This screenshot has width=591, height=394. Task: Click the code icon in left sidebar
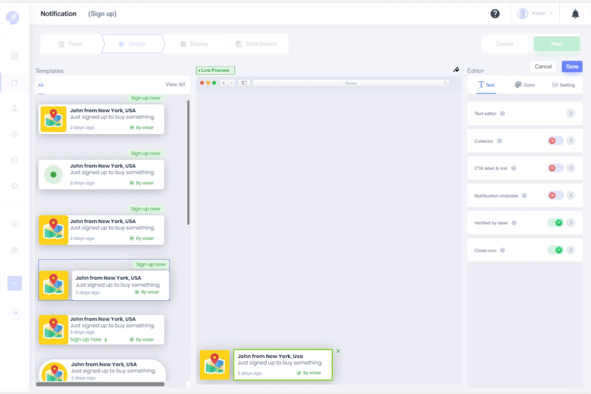point(15,283)
